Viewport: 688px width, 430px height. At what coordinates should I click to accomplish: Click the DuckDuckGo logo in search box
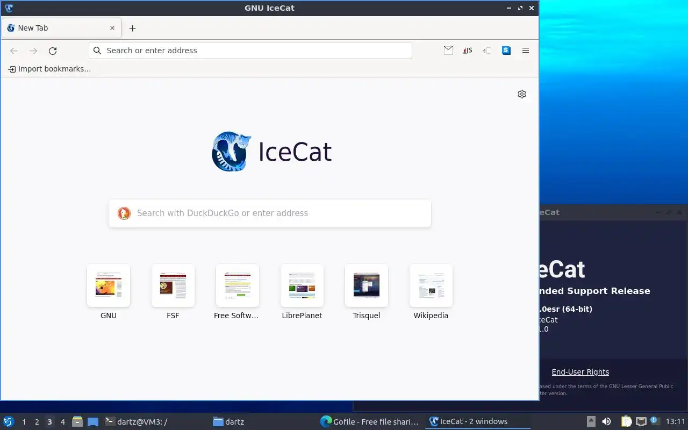pyautogui.click(x=124, y=213)
